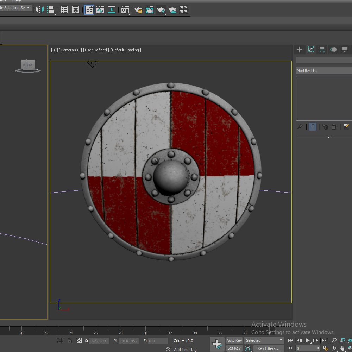Open the Autodesk A360 gallery icon
This screenshot has width=352, height=352.
(183, 10)
